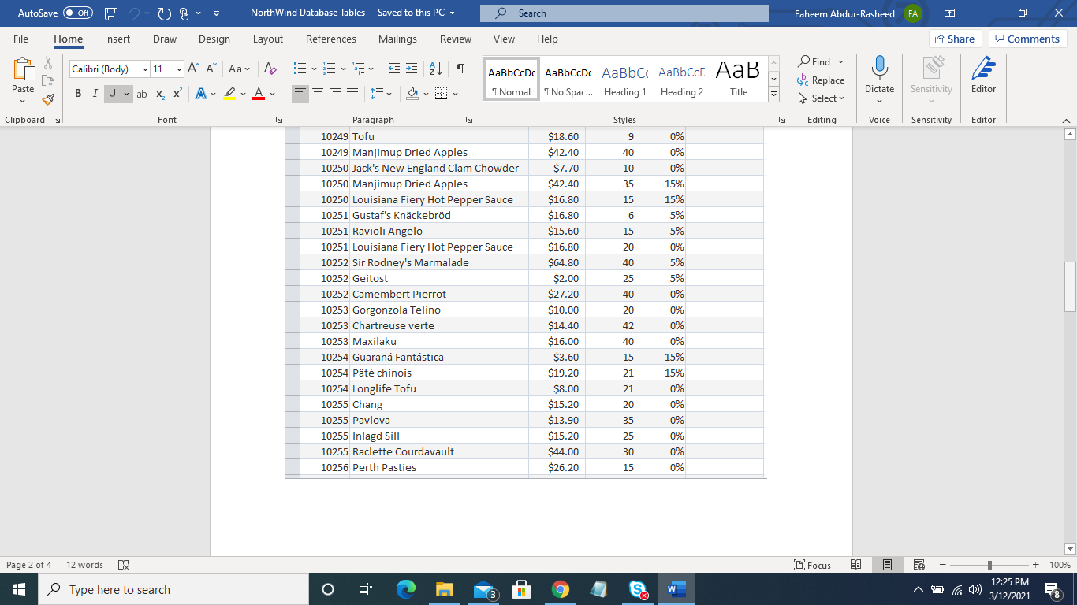Select the Heading 1 style
The width and height of the screenshot is (1077, 605).
[x=624, y=77]
